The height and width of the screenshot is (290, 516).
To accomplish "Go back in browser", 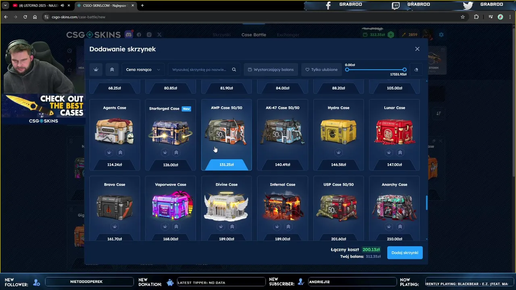I will 6,17.
